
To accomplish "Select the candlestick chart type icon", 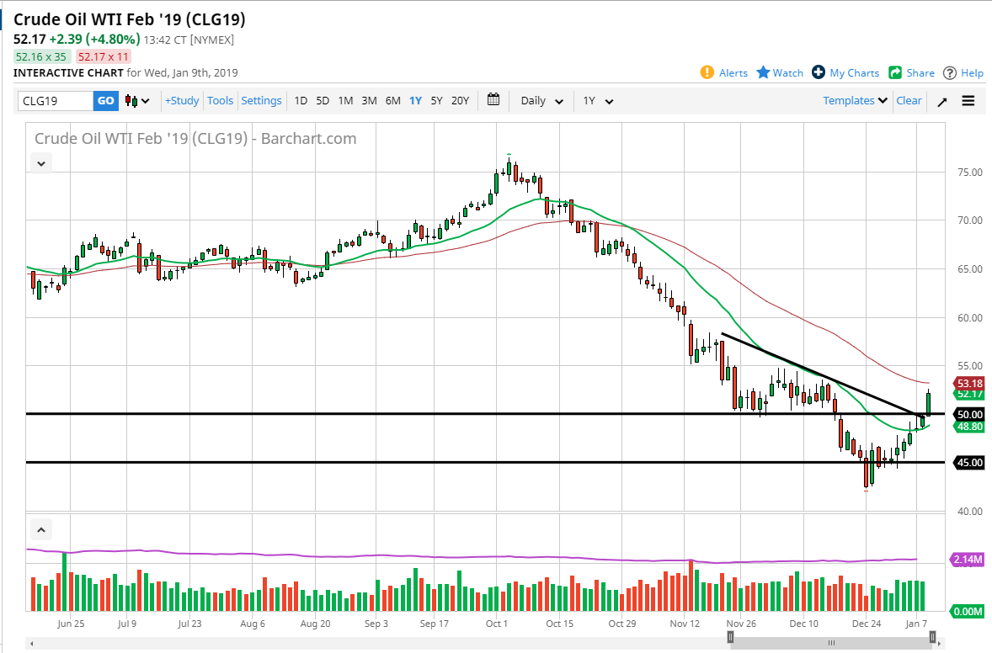I will [x=133, y=100].
